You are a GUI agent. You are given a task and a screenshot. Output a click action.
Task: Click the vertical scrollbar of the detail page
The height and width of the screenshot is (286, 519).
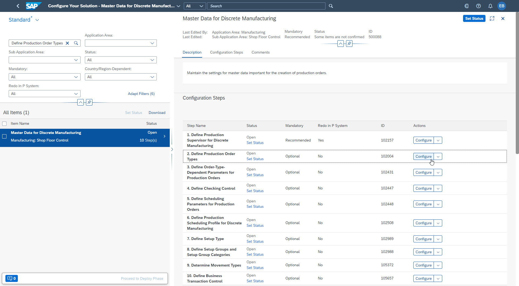coord(517,83)
